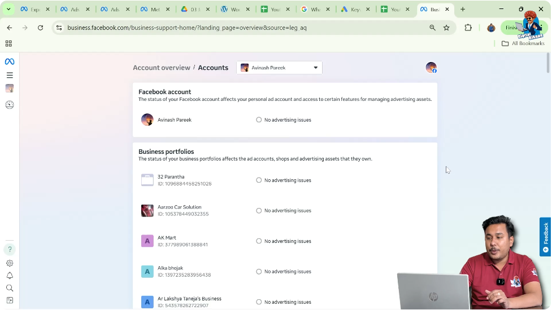Open the account quality gauge icon
Viewport: 552px width, 310px height.
pos(10,104)
